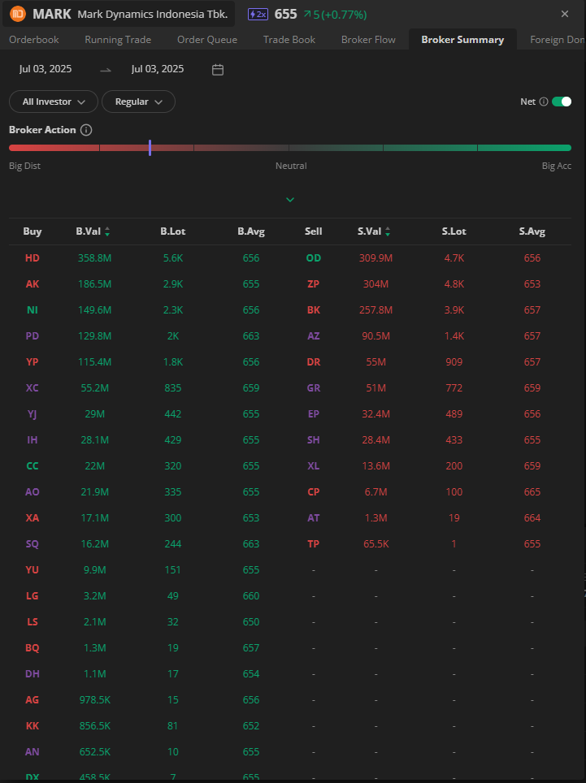The height and width of the screenshot is (783, 586).
Task: Click the Net info icon
Action: tap(544, 102)
